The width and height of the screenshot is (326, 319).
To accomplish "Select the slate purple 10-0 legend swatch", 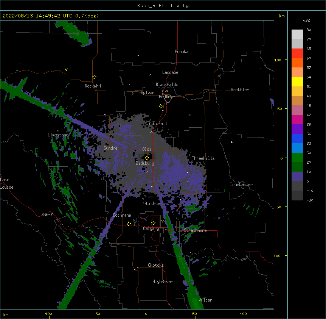I will [297, 177].
